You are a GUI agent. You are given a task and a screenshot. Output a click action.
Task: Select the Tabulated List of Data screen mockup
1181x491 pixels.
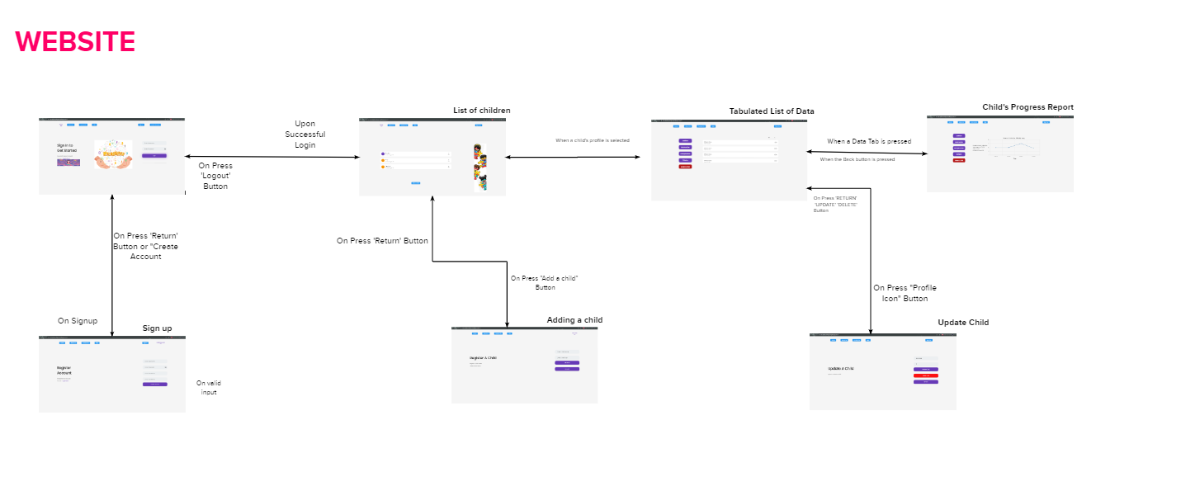tap(729, 159)
